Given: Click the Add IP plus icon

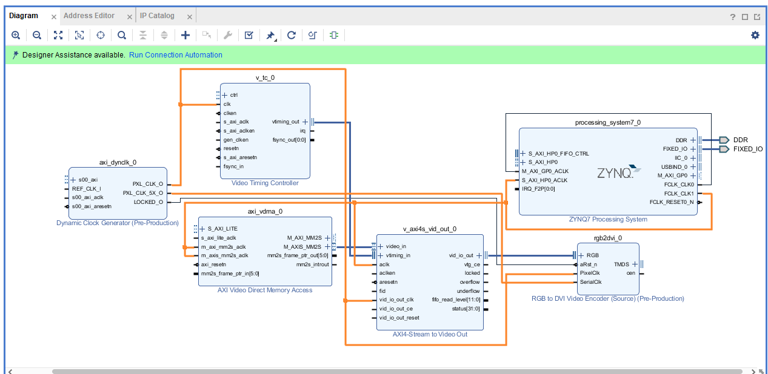Looking at the screenshot, I should [x=185, y=35].
